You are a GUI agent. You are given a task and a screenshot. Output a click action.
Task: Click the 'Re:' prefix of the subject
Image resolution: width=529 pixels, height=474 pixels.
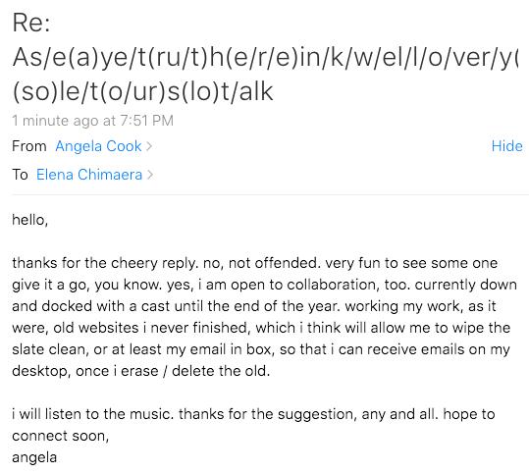tap(31, 23)
